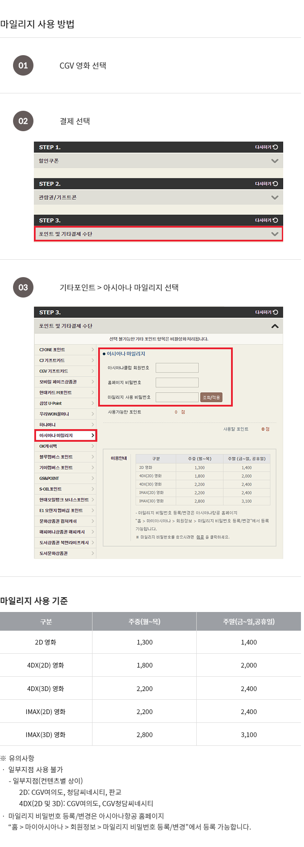Collapse the open 포인트 및 기타결제 수단 panel
The image size is (304, 847).
(274, 326)
